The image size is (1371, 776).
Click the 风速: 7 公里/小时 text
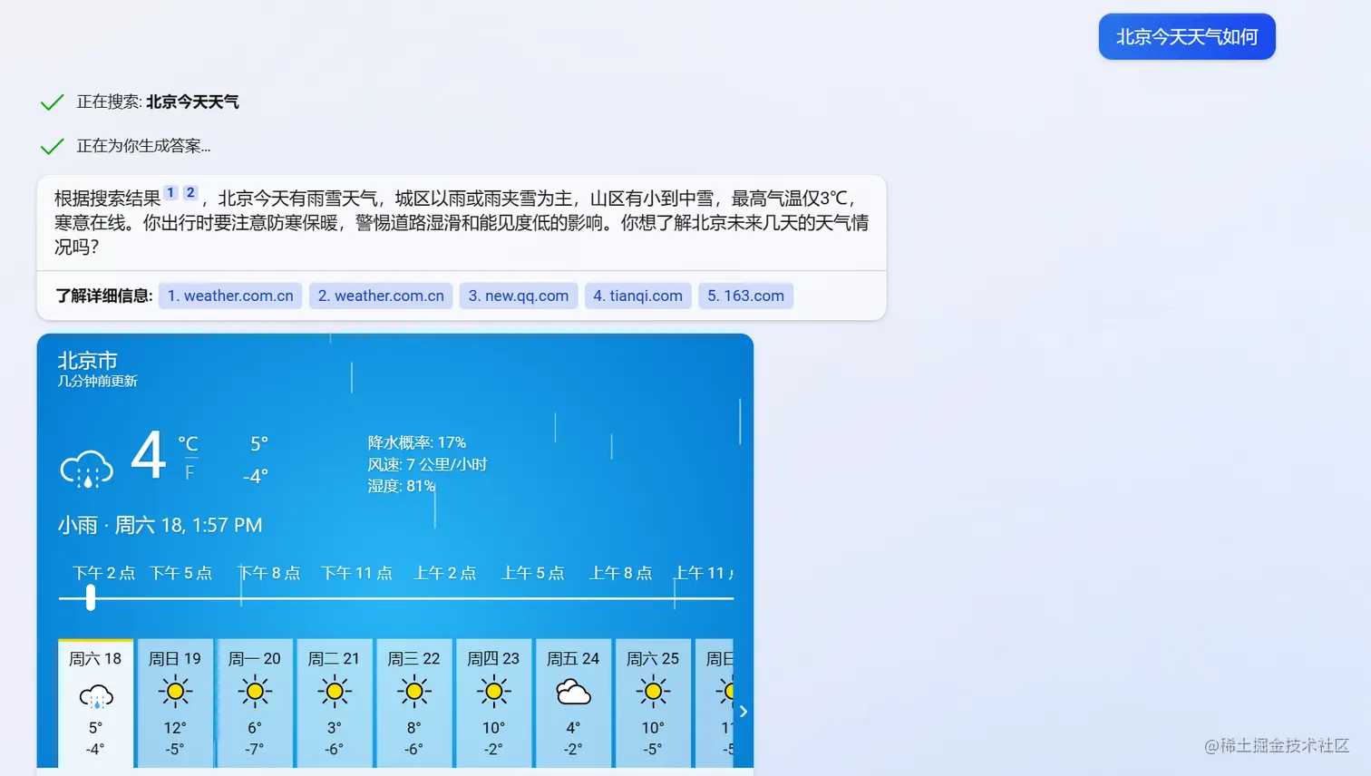pyautogui.click(x=427, y=464)
